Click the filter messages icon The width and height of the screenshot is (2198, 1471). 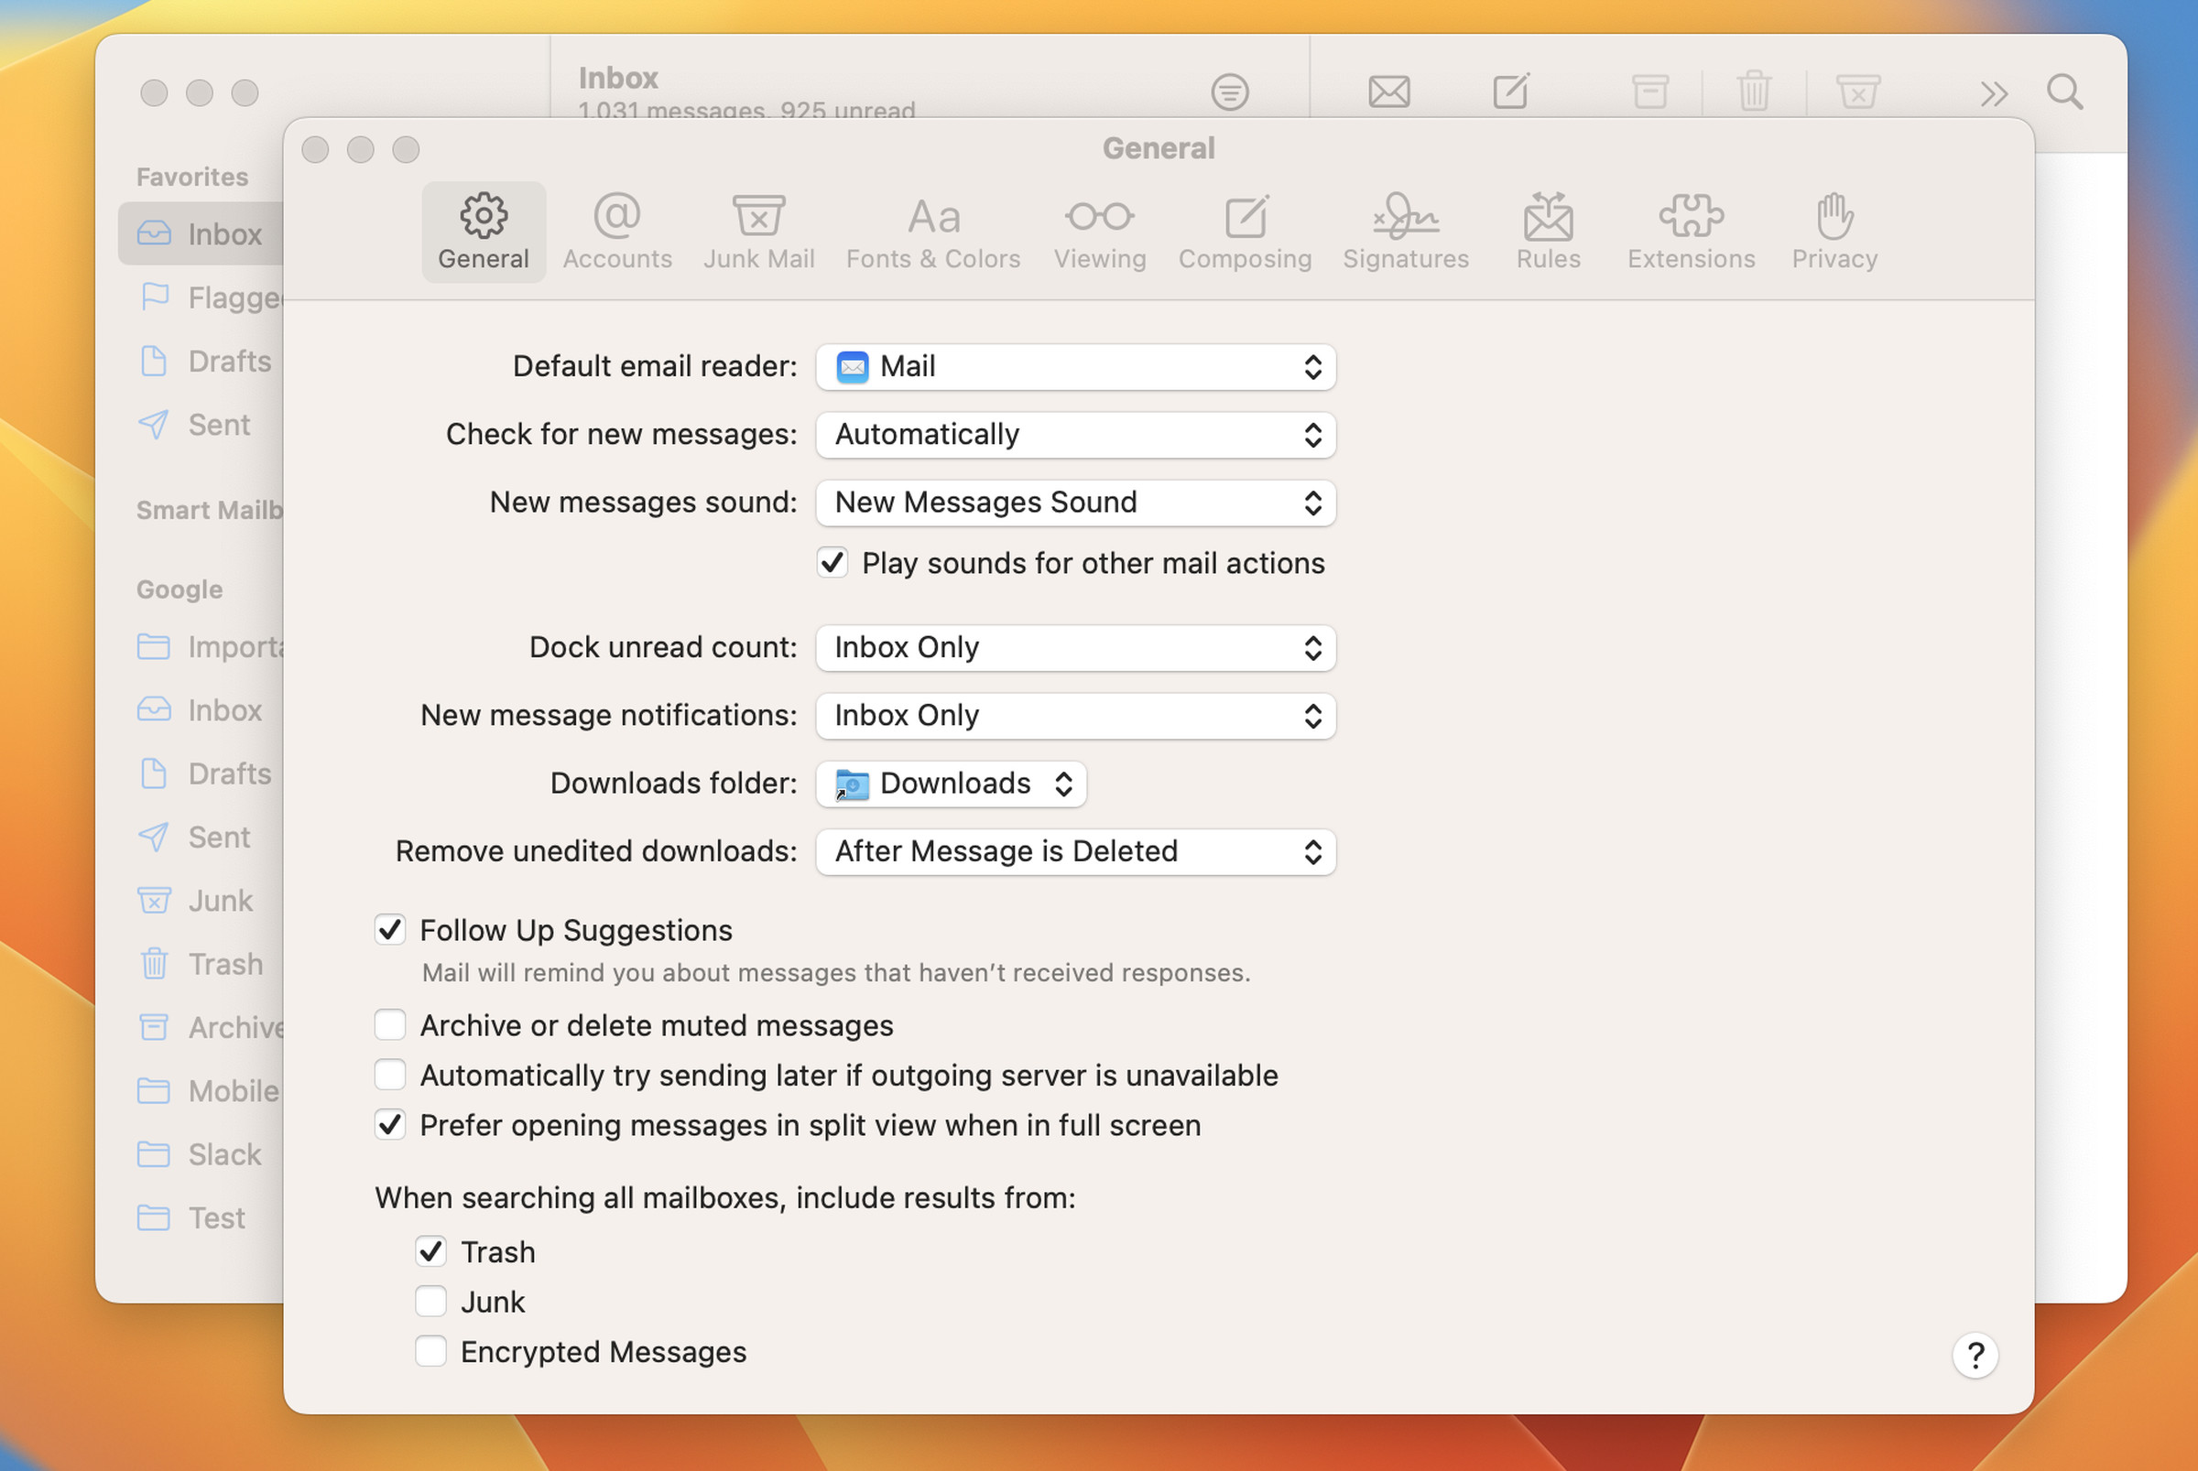pos(1229,92)
